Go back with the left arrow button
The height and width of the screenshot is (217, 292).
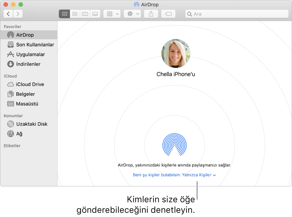tap(8, 14)
